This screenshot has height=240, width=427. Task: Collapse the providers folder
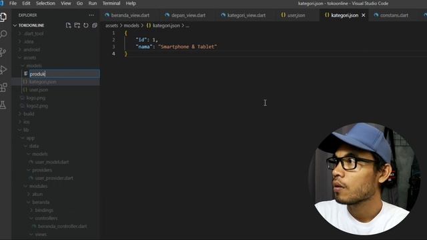pos(28,170)
